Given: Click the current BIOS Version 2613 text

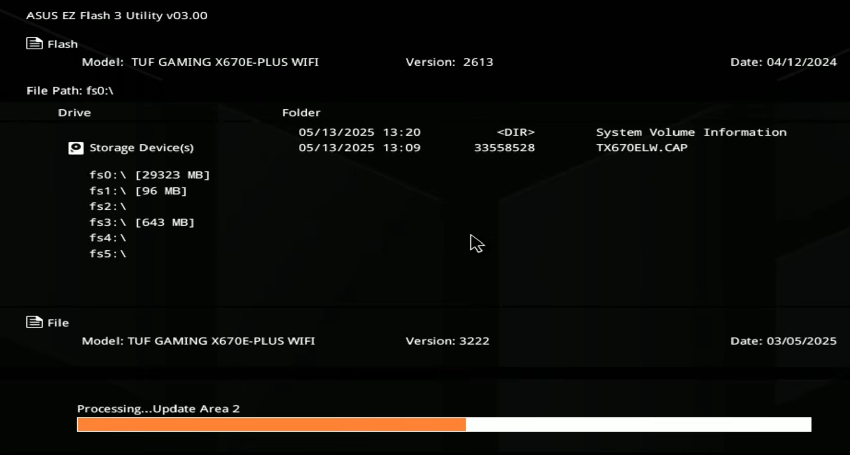Looking at the screenshot, I should coord(450,62).
